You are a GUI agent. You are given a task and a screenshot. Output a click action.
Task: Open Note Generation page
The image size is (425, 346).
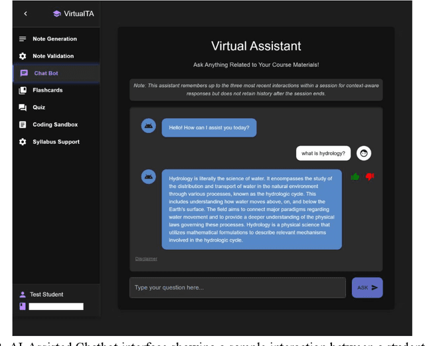54,39
